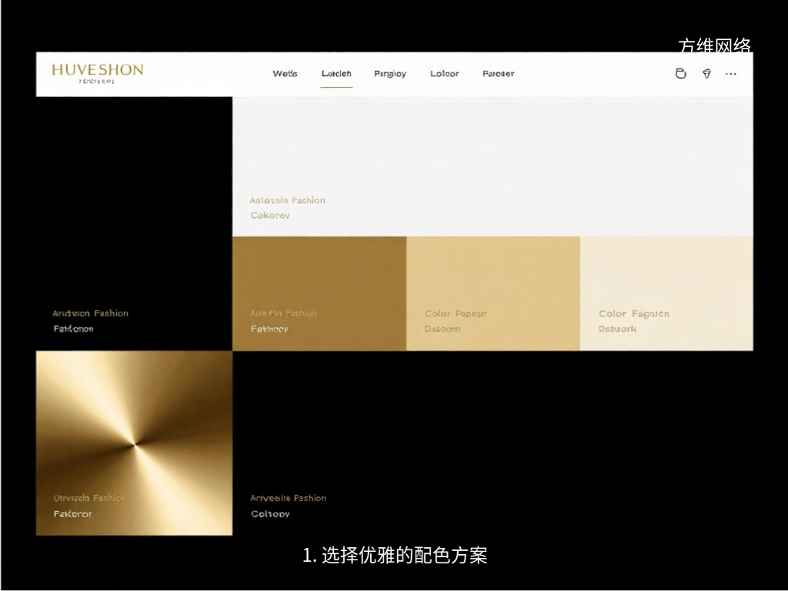Click the diamond-shaped icon in header
This screenshot has width=788, height=591.
click(706, 74)
